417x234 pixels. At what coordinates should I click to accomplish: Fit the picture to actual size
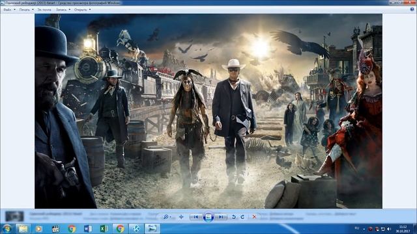181,216
